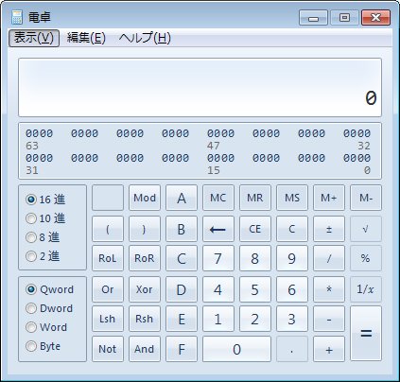Click the minus (-) button
This screenshot has height=382, width=400.
pyautogui.click(x=329, y=319)
